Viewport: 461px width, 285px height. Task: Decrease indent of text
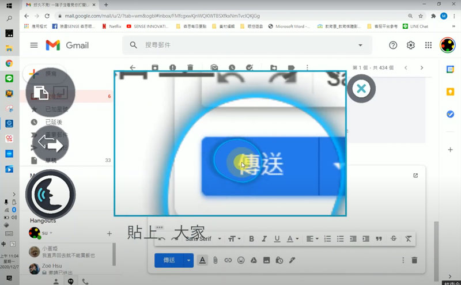[353, 238]
